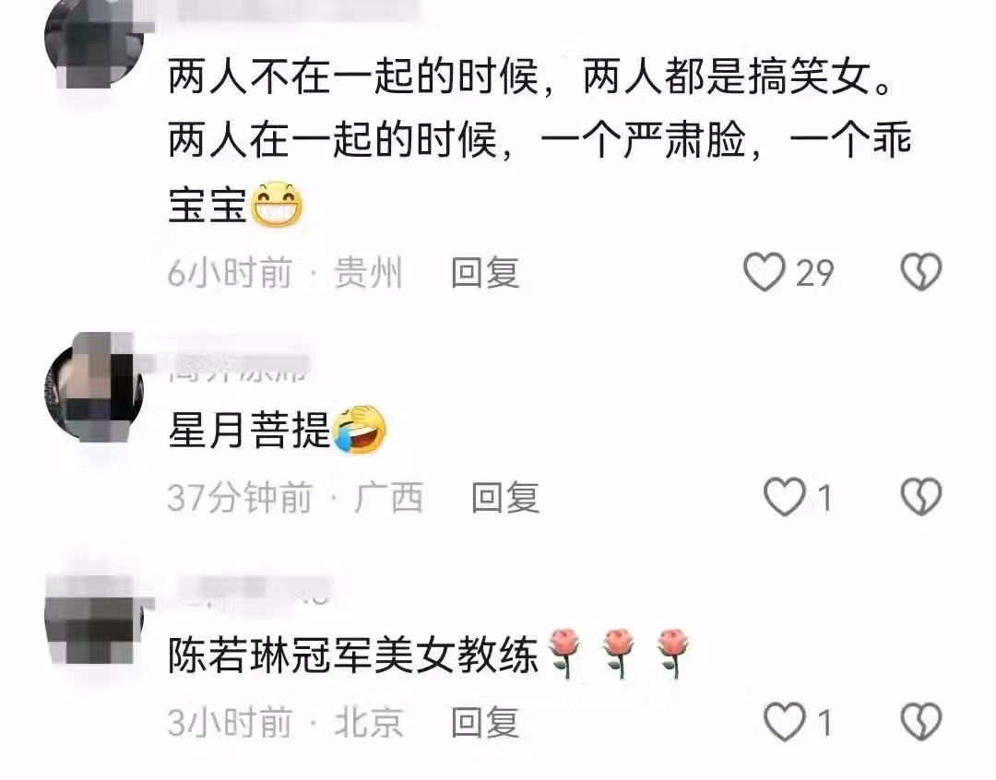
Task: Like the Guizhou comment with 29 likes
Action: click(x=764, y=273)
